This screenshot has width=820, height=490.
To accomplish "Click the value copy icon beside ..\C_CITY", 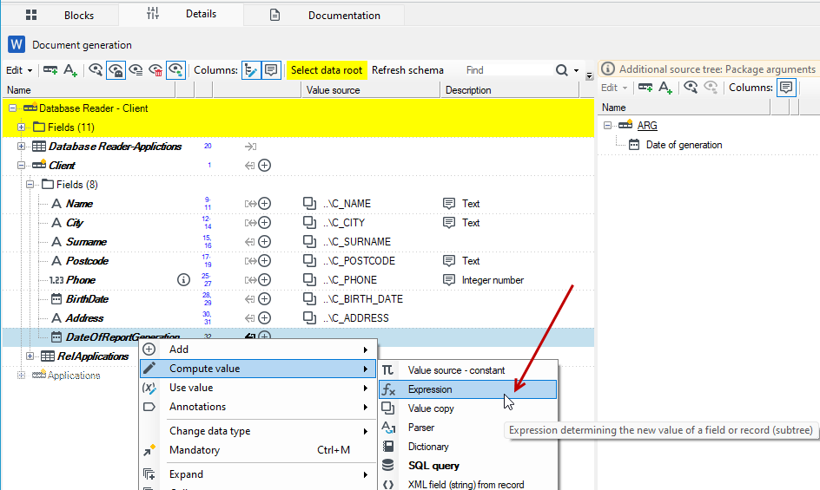I will click(x=309, y=223).
